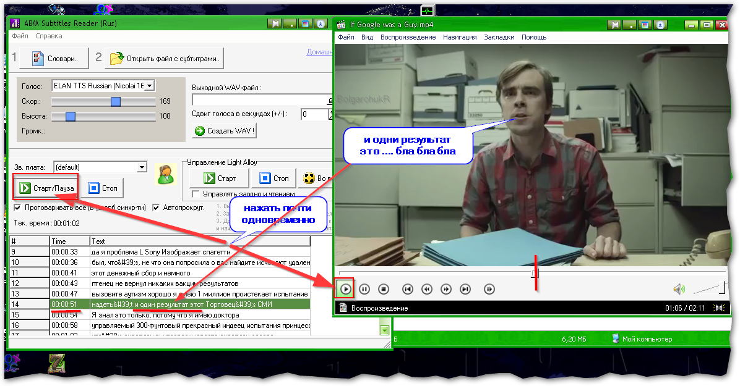The height and width of the screenshot is (386, 740).
Task: Click Открыть файл с субтитрами button
Action: pyautogui.click(x=164, y=59)
